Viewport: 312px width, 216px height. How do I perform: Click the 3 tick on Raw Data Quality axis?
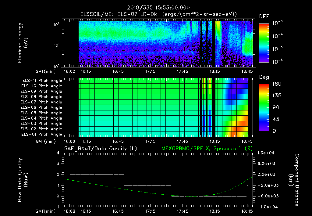click(x=58, y=164)
